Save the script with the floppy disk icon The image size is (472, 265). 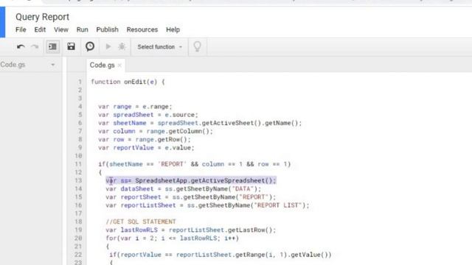click(x=71, y=46)
